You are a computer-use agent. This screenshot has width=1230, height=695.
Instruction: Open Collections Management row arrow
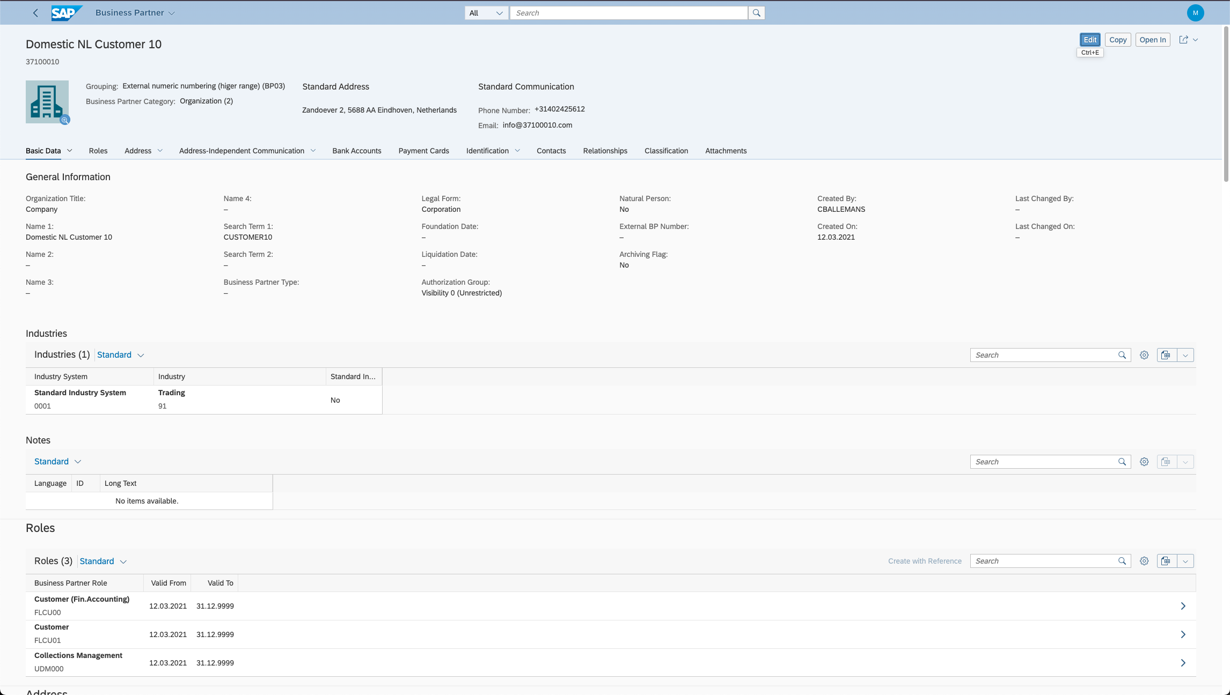point(1183,663)
